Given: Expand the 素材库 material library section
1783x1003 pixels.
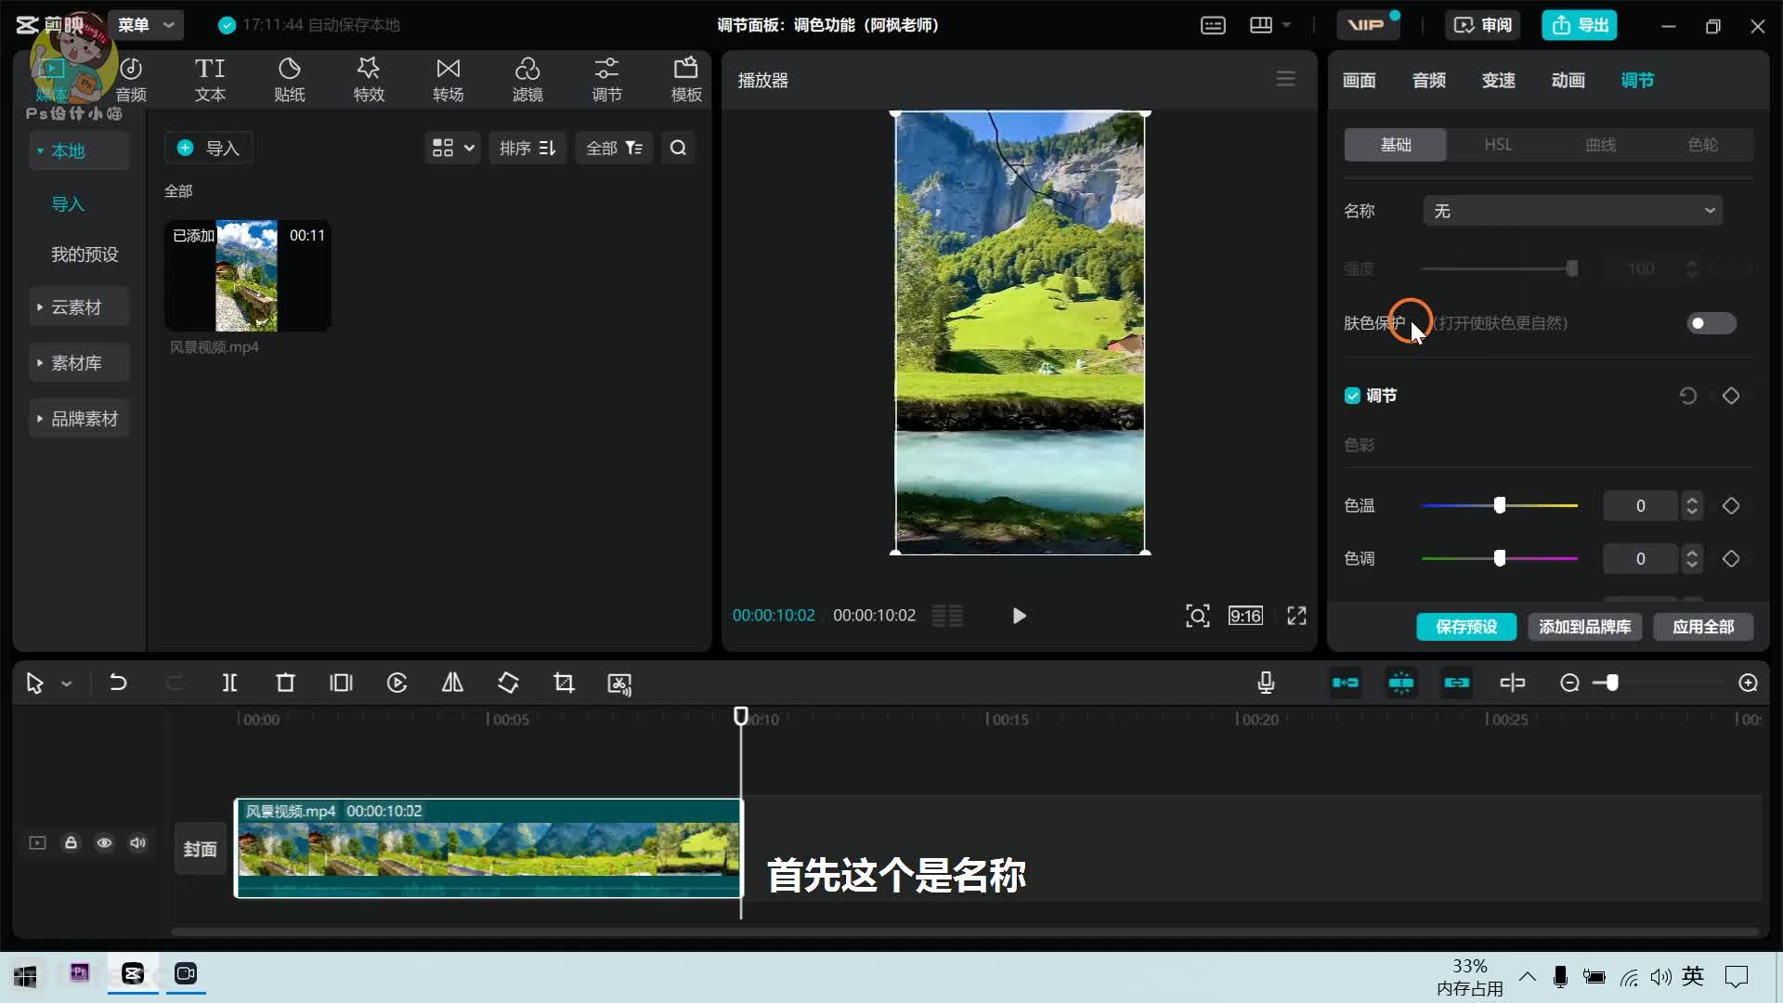Looking at the screenshot, I should point(79,362).
